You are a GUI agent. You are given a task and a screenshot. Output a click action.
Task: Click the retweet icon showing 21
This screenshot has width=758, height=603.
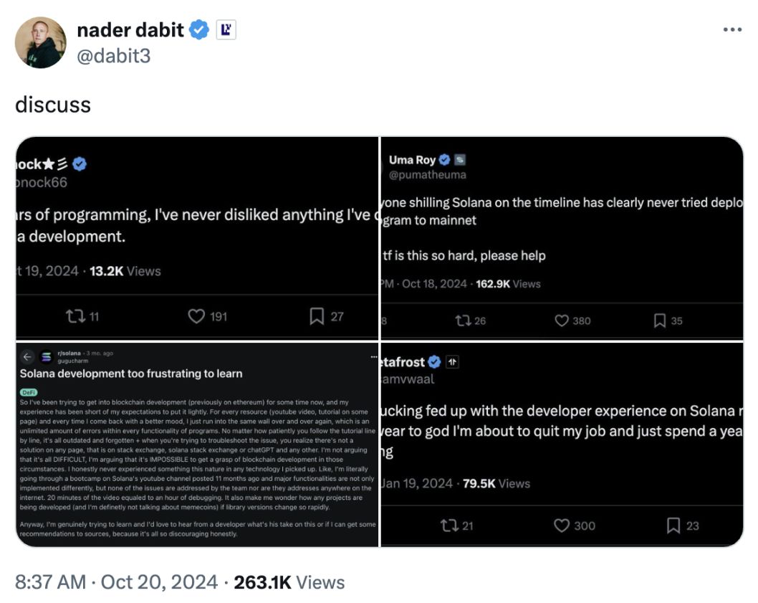tap(448, 526)
